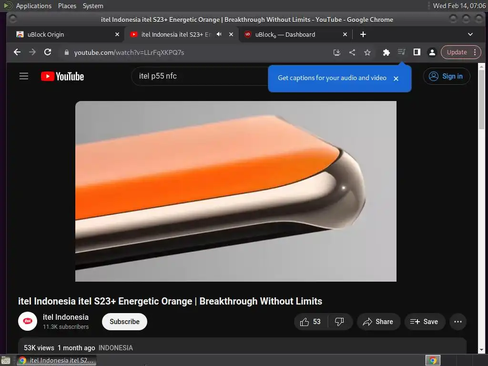Viewport: 488px width, 366px height.
Task: Mute the tab via speaker icon
Action: (219, 34)
